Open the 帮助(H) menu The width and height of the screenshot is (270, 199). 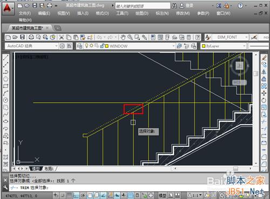coord(25,20)
